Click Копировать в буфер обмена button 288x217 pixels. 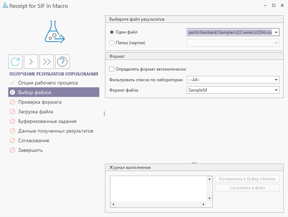click(247, 179)
